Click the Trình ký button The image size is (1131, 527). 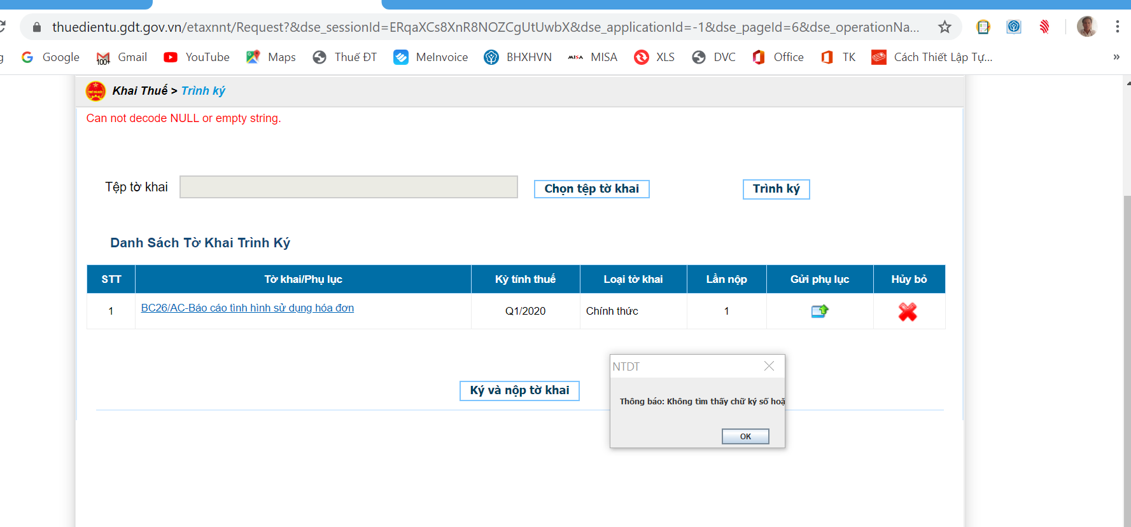point(776,189)
